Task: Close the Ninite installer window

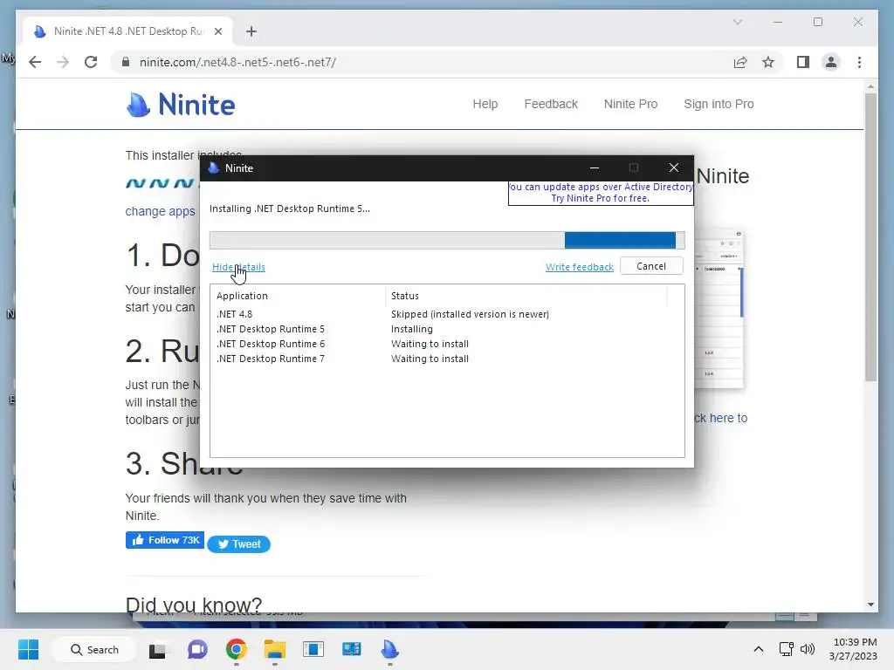Action: click(673, 168)
